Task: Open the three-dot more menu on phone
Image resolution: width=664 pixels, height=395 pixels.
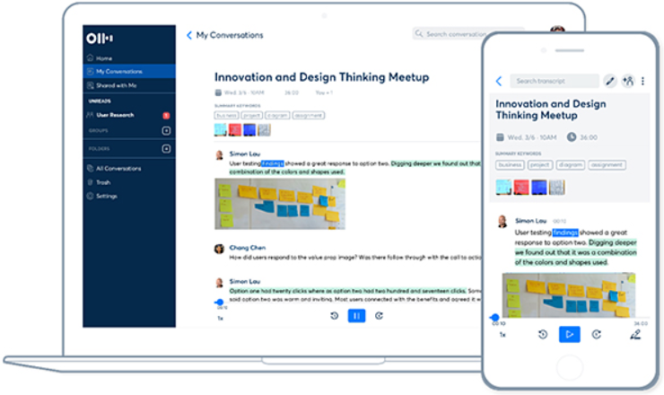Action: 642,81
